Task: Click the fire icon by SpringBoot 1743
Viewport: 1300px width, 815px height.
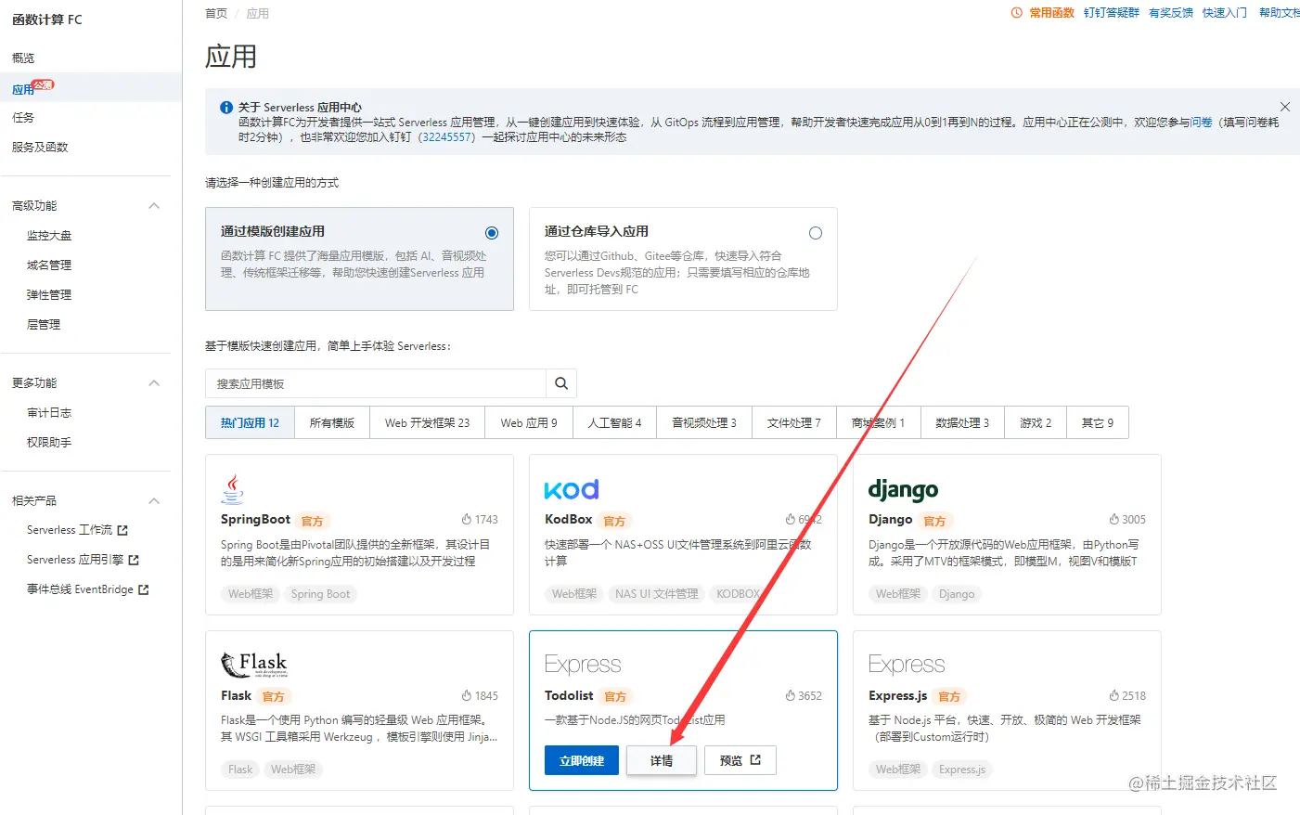Action: [467, 519]
